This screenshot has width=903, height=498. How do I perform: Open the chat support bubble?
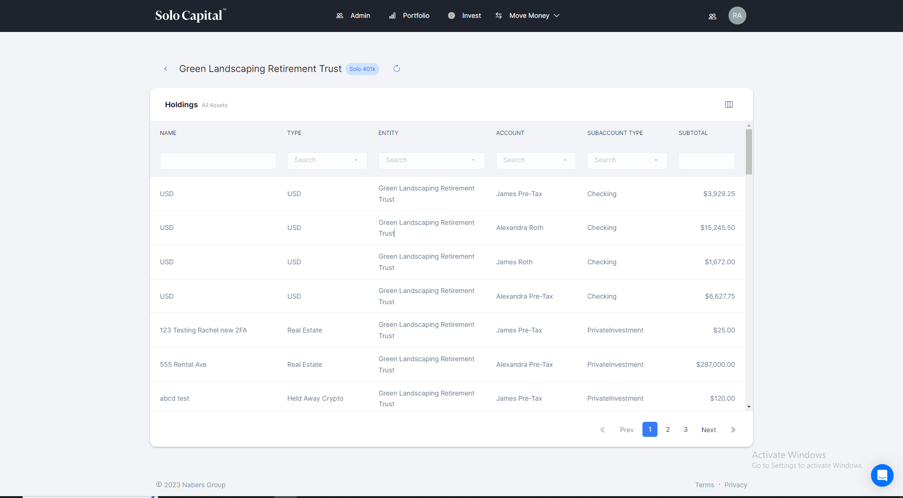click(x=882, y=475)
